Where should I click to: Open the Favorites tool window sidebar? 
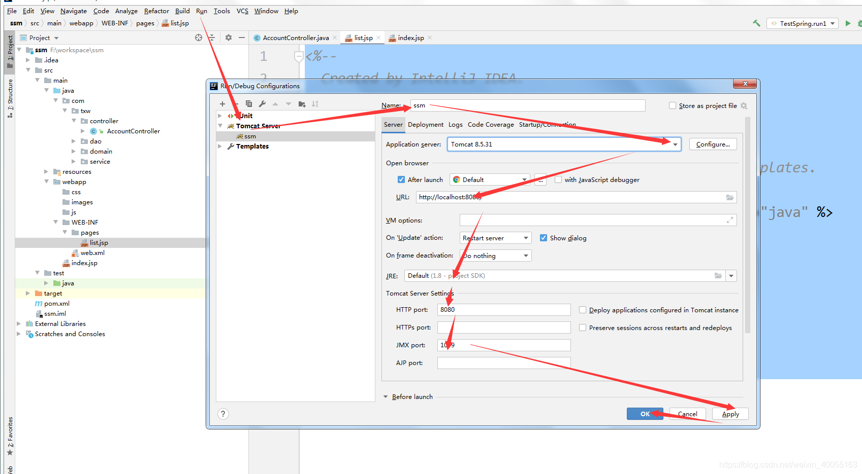click(x=10, y=435)
